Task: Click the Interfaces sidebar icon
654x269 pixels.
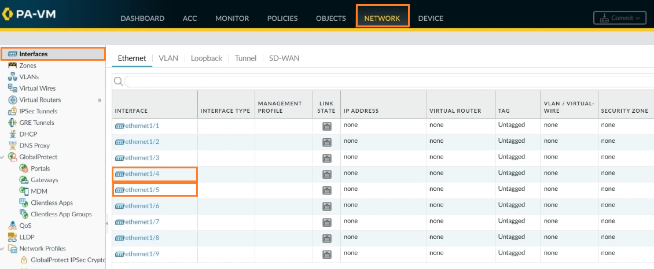Action: coord(13,54)
